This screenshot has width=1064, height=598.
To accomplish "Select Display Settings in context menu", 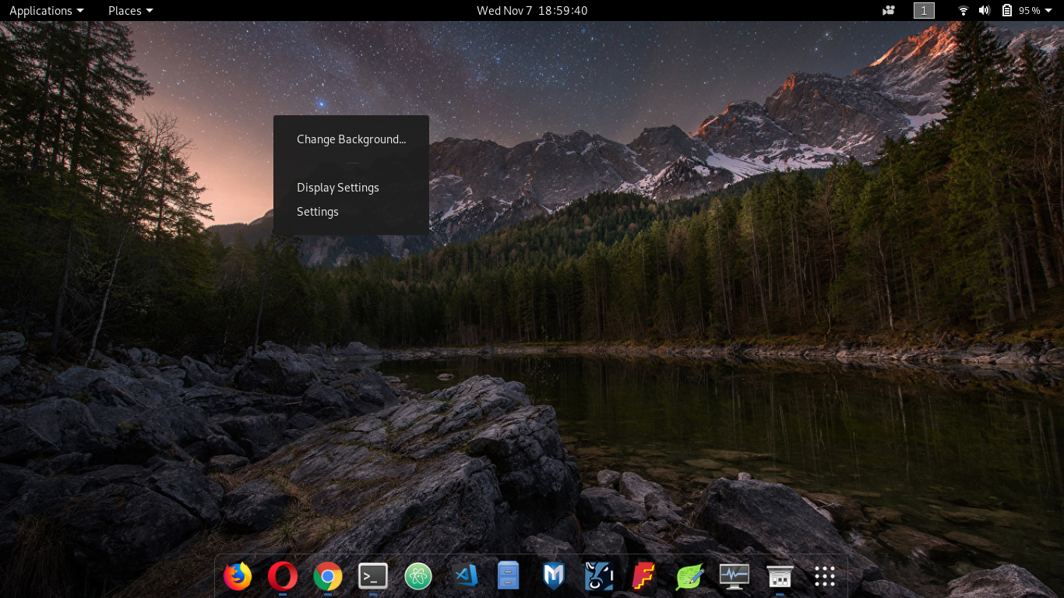I will (x=338, y=188).
